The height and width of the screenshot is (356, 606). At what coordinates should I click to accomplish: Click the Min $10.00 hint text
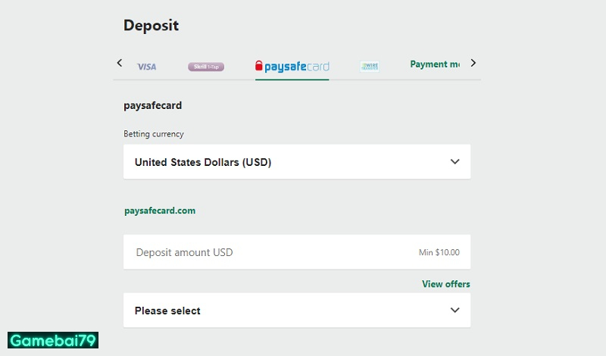click(x=439, y=252)
